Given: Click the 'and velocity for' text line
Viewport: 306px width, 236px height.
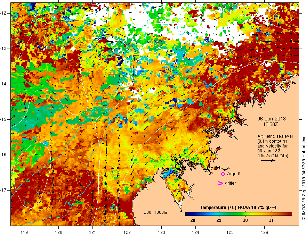Looking at the screenshot, I should (272, 146).
